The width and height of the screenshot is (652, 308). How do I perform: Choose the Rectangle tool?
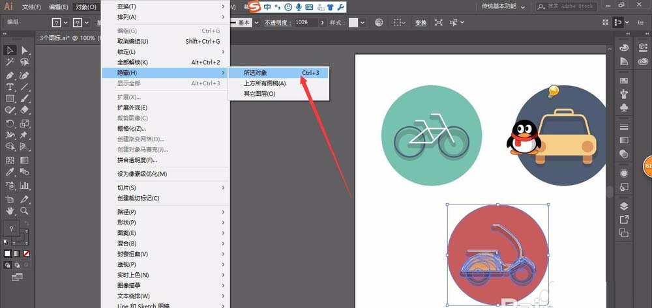(x=10, y=98)
